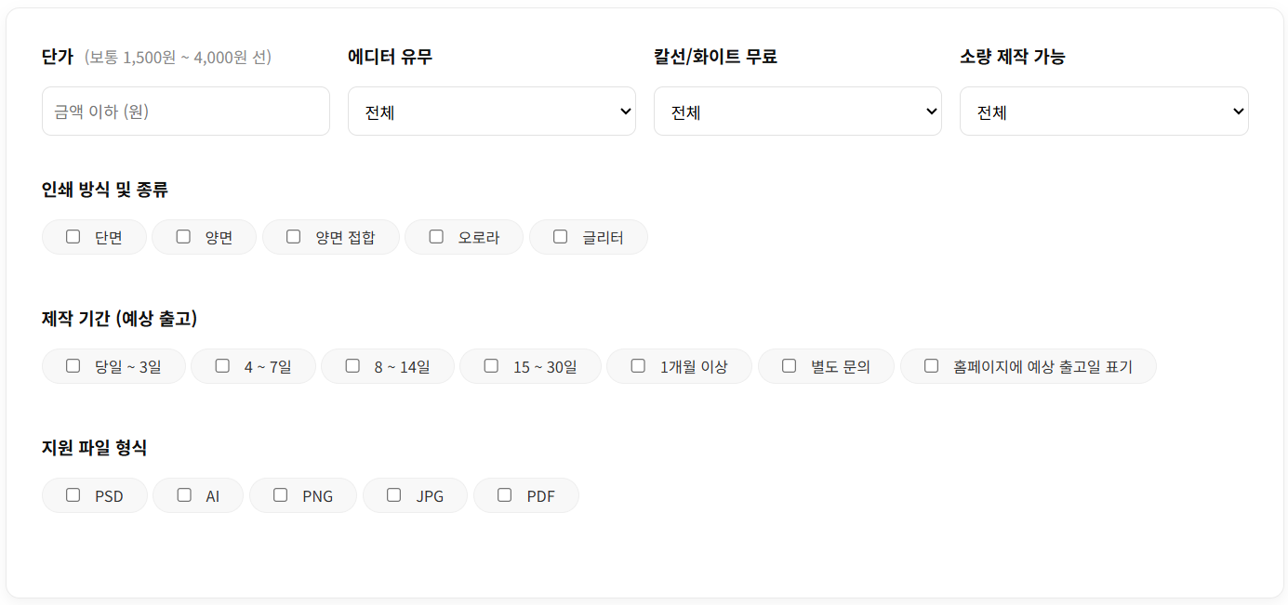Image resolution: width=1288 pixels, height=605 pixels.
Task: Enable 홈페이지에 예상 출고일 표기 checkbox
Action: coord(932,366)
